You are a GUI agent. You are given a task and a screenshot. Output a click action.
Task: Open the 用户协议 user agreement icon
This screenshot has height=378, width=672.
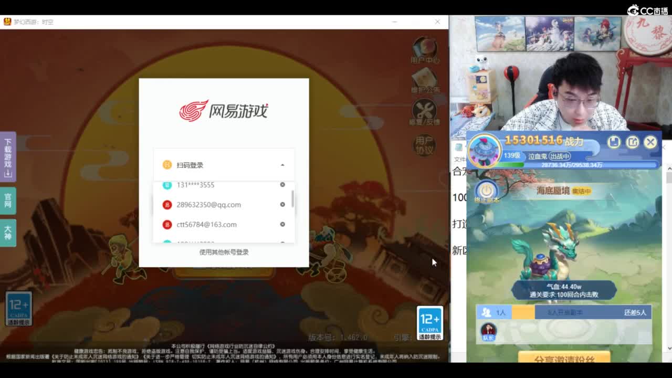coord(424,145)
